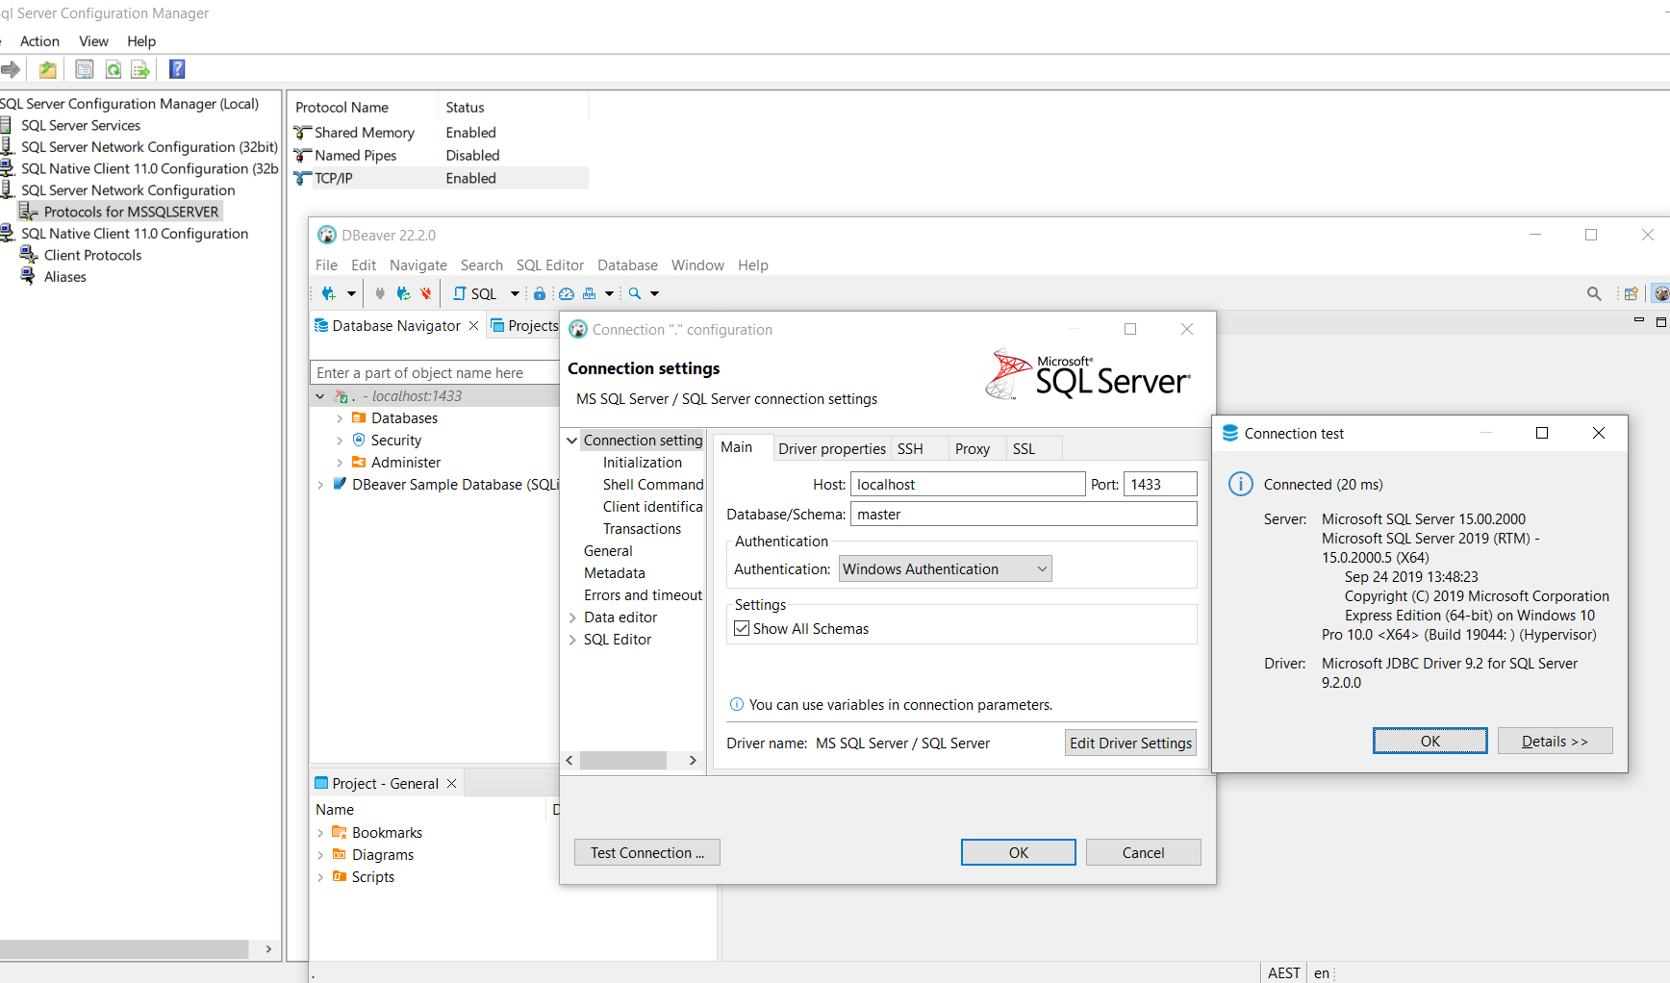Select the Named Pipes protocol row

click(x=440, y=156)
